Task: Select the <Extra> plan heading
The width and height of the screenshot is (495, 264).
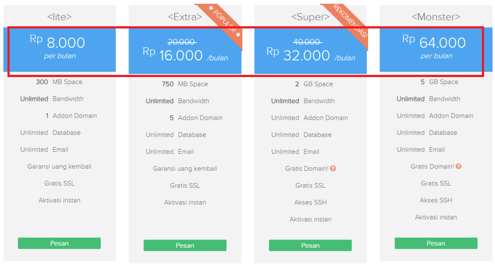Action: [x=185, y=17]
